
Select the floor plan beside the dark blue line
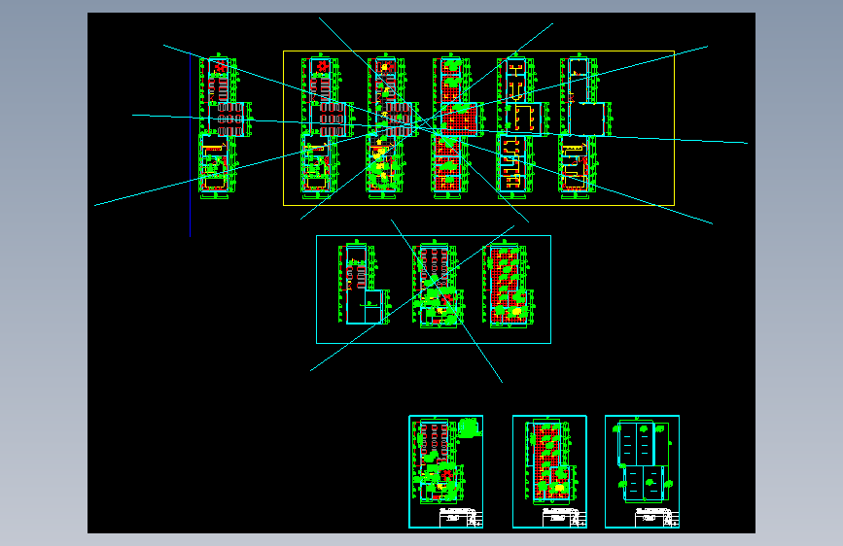click(x=225, y=126)
